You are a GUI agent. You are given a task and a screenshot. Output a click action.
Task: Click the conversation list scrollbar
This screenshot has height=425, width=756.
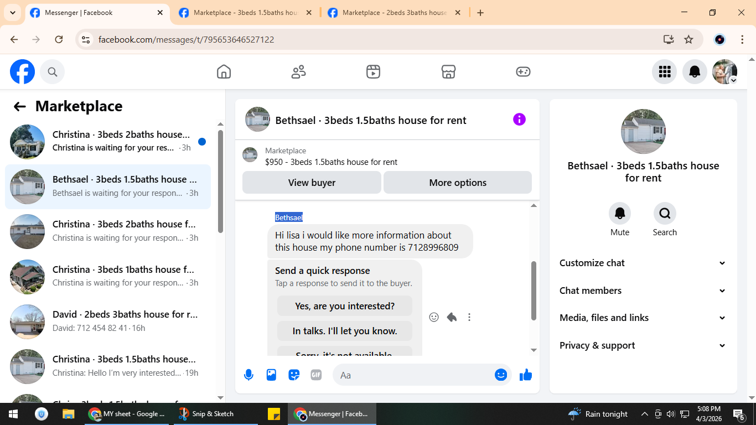[x=220, y=182]
